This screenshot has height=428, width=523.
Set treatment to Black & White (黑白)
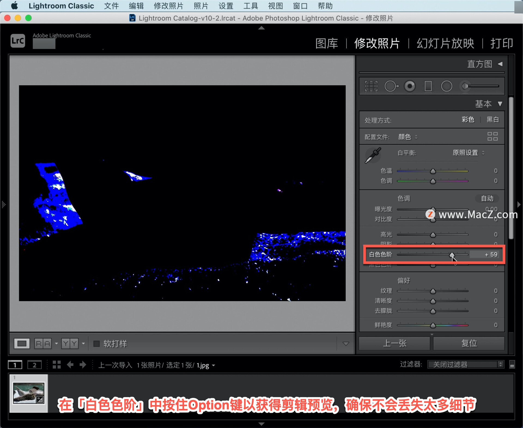(x=493, y=120)
